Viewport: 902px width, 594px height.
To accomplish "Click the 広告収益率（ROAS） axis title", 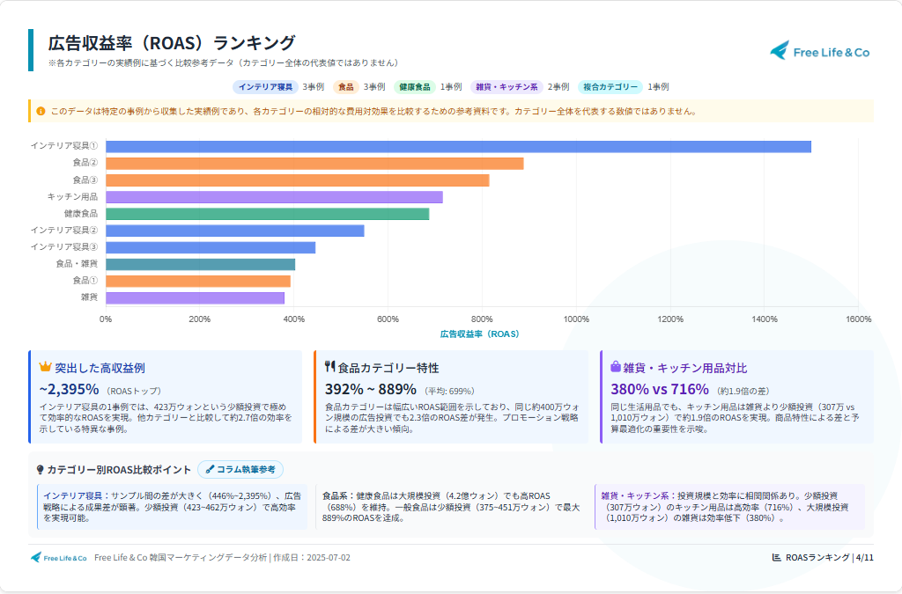I will [x=479, y=334].
